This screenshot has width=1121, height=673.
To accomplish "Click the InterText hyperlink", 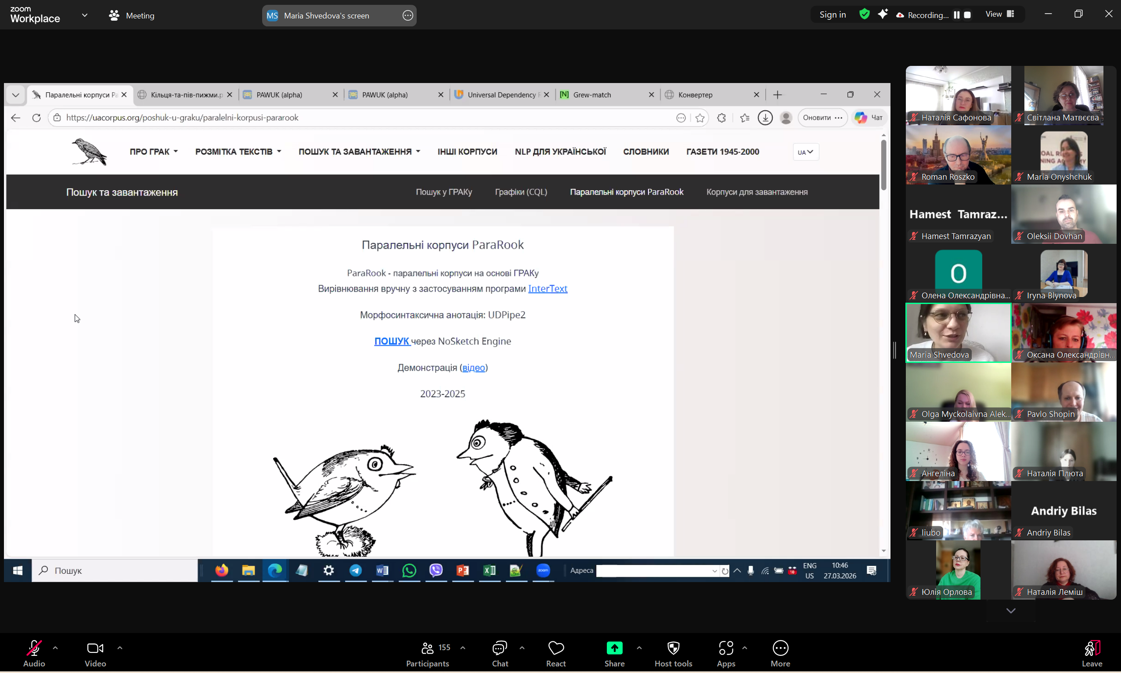I will pyautogui.click(x=547, y=289).
